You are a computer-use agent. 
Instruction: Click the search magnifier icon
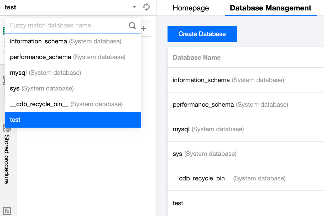[x=132, y=25]
